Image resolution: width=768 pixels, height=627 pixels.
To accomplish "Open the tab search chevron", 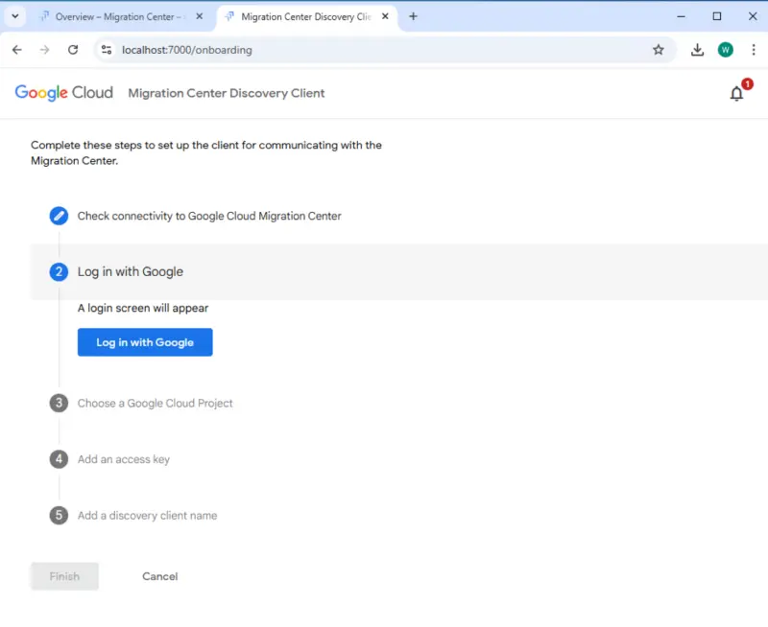I will point(14,16).
